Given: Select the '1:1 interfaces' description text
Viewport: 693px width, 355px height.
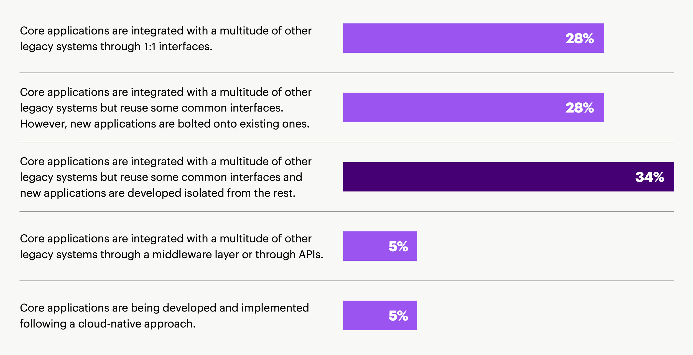Looking at the screenshot, I should pos(165,39).
